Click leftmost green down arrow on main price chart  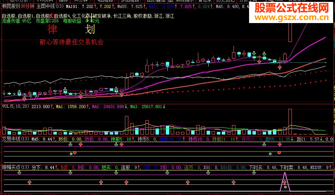pos(19,92)
